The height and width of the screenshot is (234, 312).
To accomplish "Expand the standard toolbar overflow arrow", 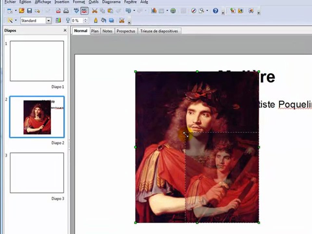I will (x=223, y=13).
